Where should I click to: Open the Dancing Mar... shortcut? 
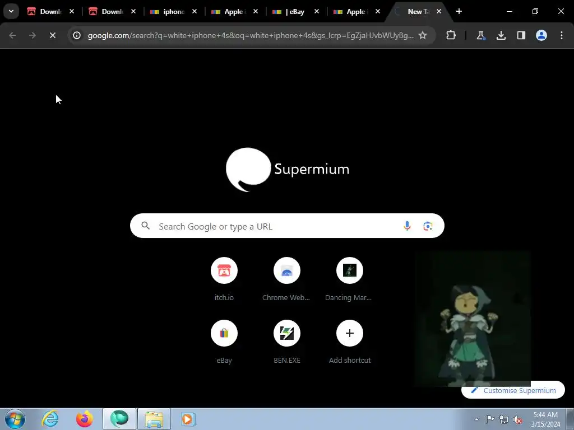[350, 279]
